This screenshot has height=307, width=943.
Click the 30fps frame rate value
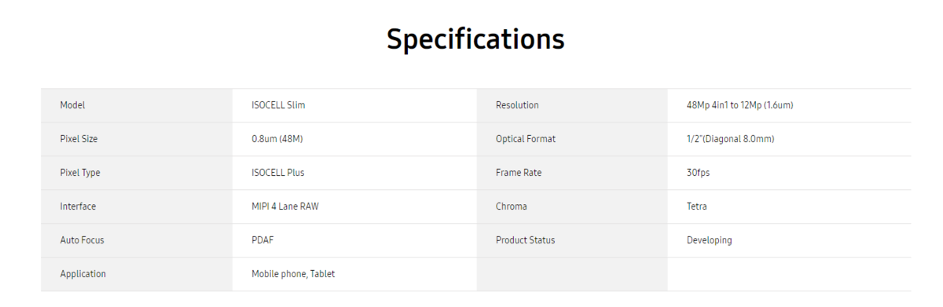tap(698, 173)
